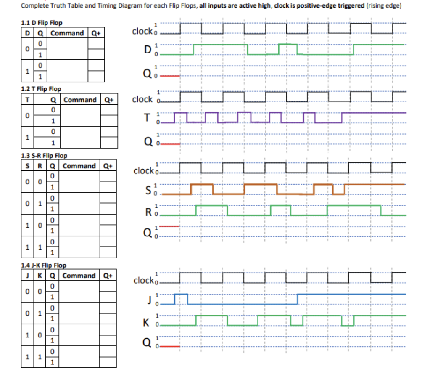Viewport: 422px width, 377px height.
Task: Select the empty Command cell for T=0
Action: pos(79,114)
